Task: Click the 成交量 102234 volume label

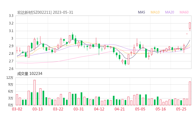Action: point(30,74)
